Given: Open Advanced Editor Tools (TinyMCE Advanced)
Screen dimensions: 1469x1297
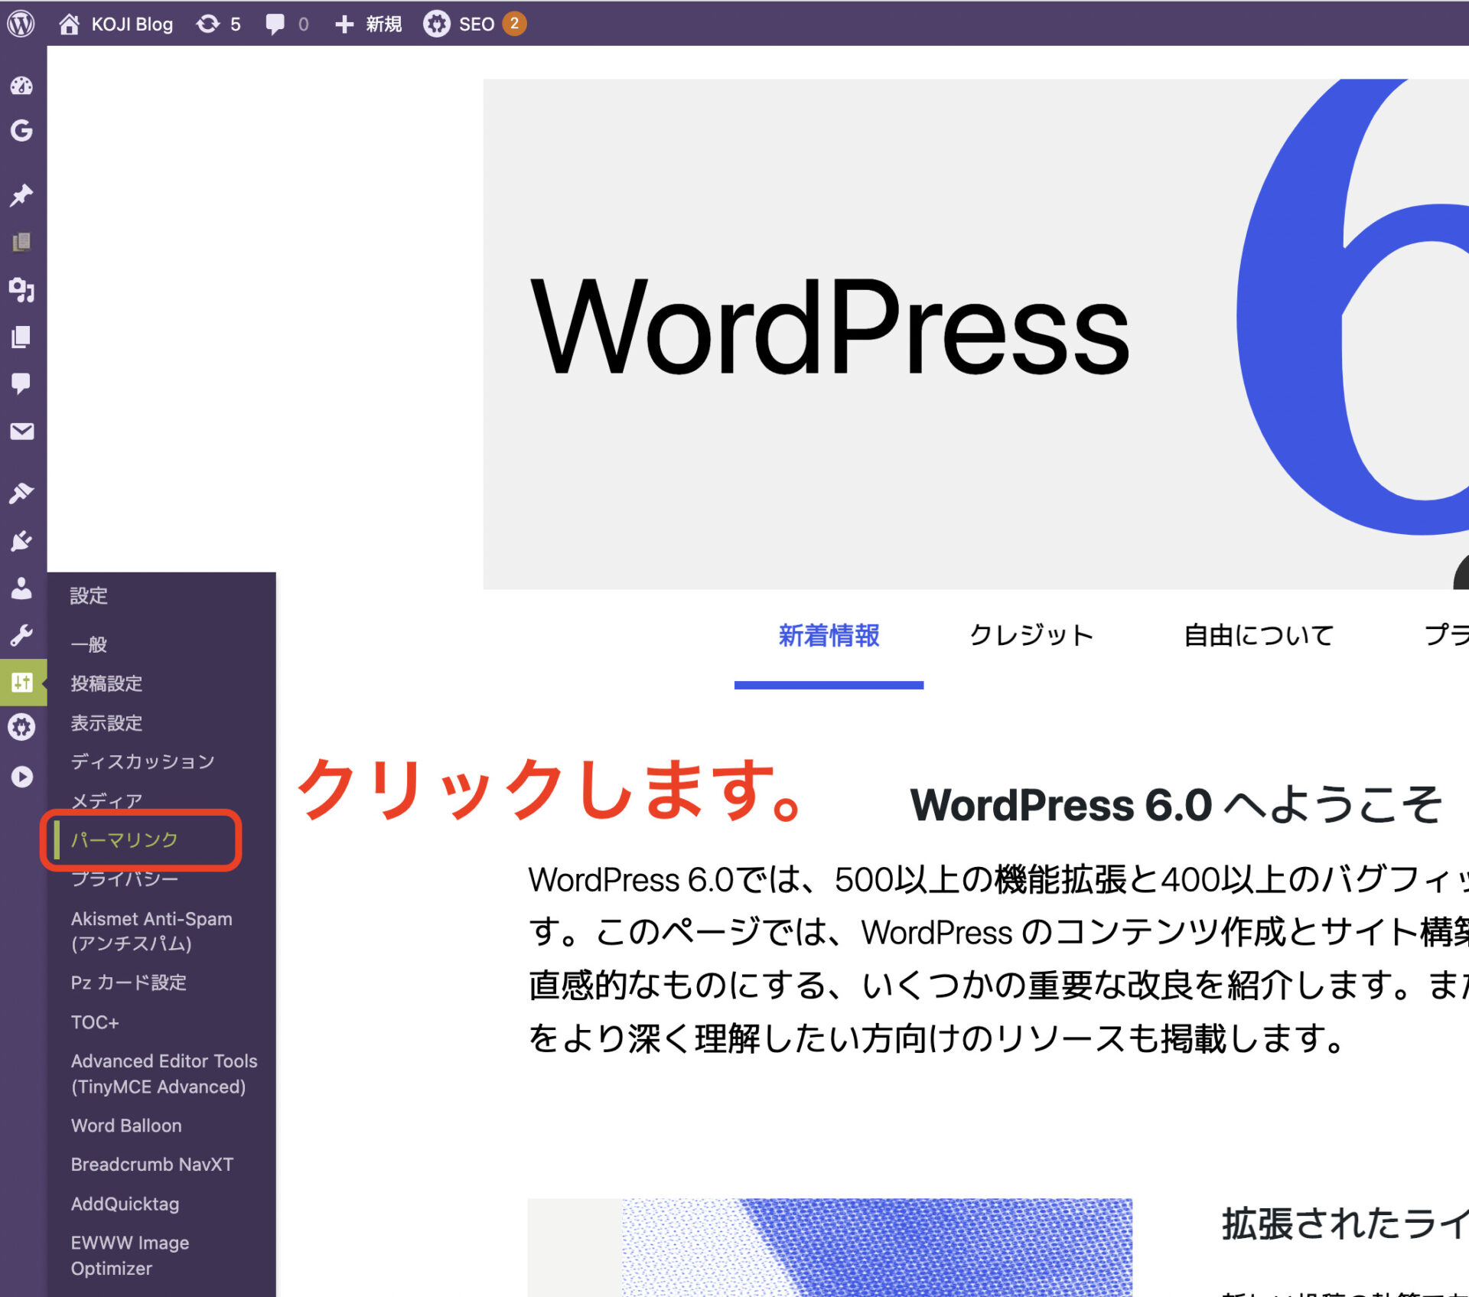Looking at the screenshot, I should point(164,1074).
